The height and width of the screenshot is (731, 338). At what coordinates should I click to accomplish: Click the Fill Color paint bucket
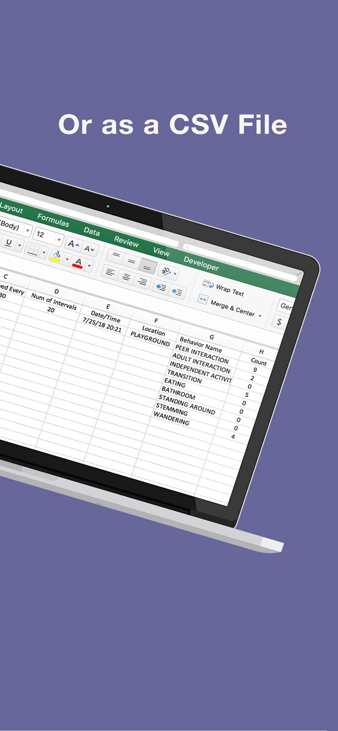pos(56,256)
